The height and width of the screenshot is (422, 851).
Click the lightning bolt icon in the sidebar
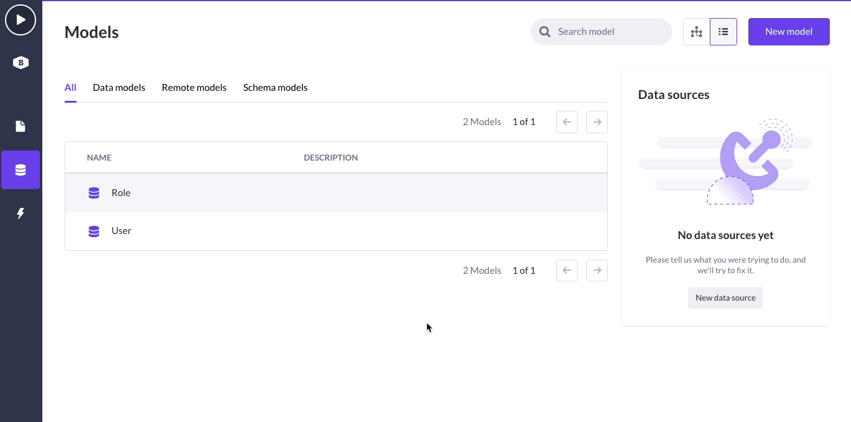point(21,213)
